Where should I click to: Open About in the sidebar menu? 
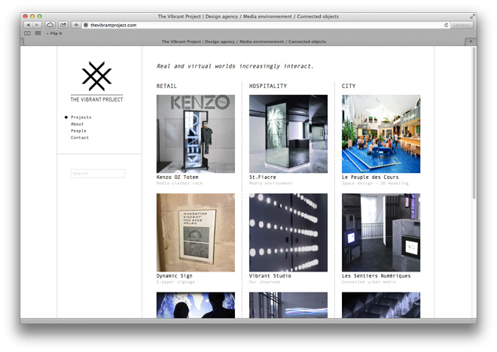pyautogui.click(x=77, y=124)
